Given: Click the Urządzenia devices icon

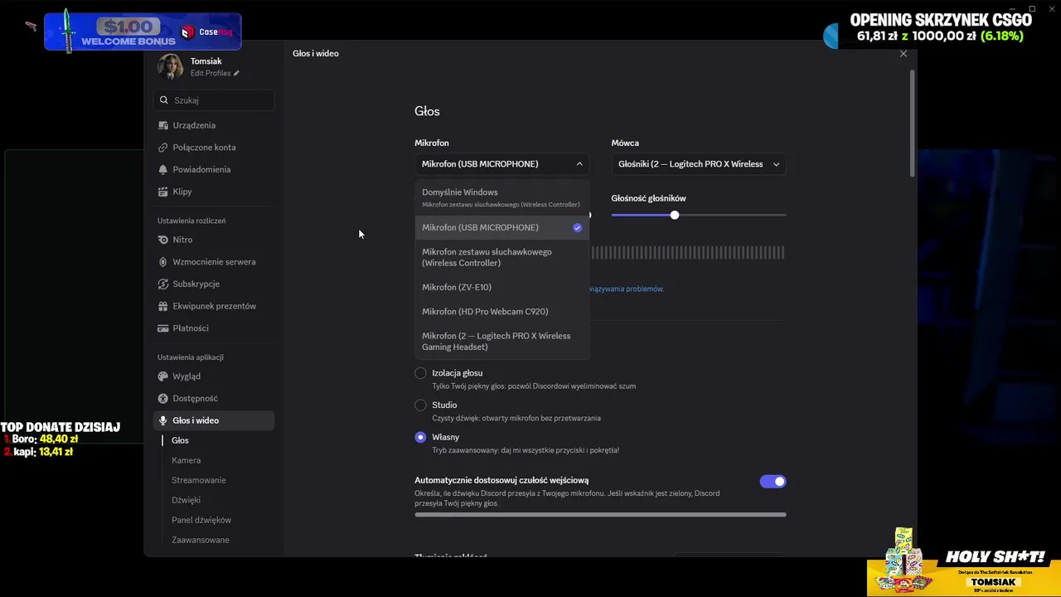Looking at the screenshot, I should (x=163, y=125).
